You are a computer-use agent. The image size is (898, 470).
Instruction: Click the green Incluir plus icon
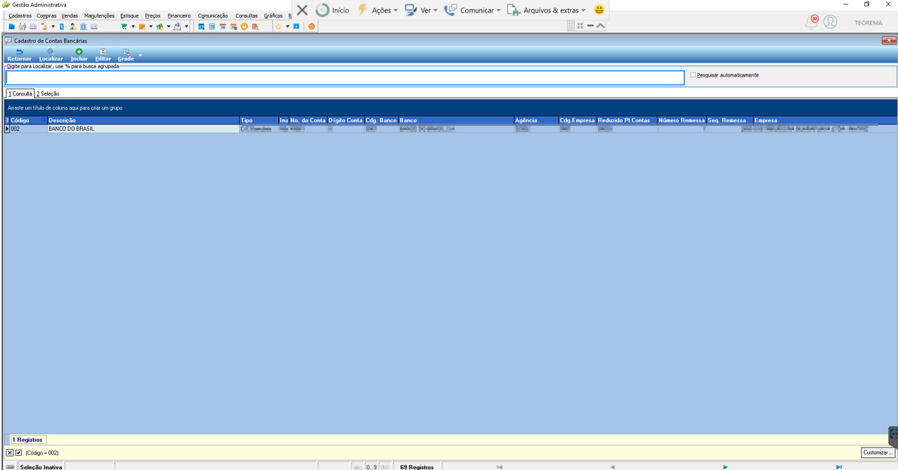(79, 52)
